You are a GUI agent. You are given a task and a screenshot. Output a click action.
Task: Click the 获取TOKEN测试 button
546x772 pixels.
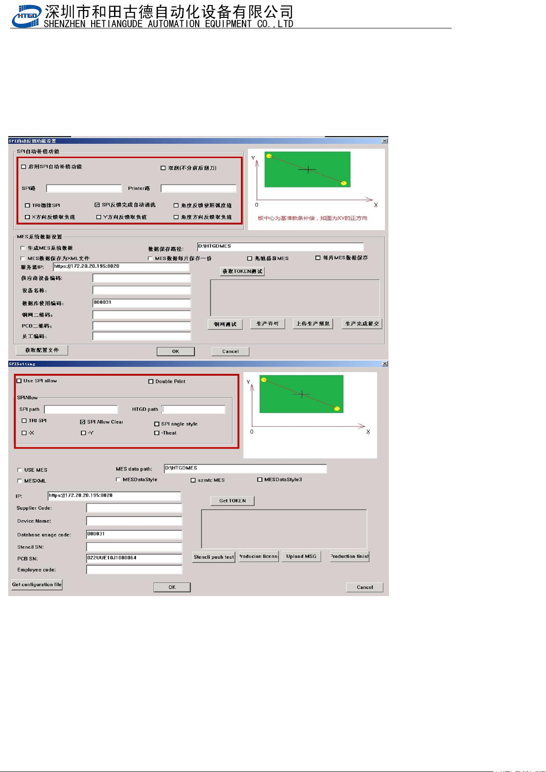(242, 271)
